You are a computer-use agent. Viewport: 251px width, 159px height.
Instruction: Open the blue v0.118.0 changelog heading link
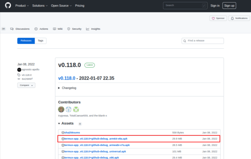coord(66,78)
